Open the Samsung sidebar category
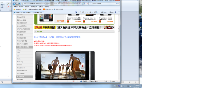This screenshot has width=197, height=111. click(20, 62)
